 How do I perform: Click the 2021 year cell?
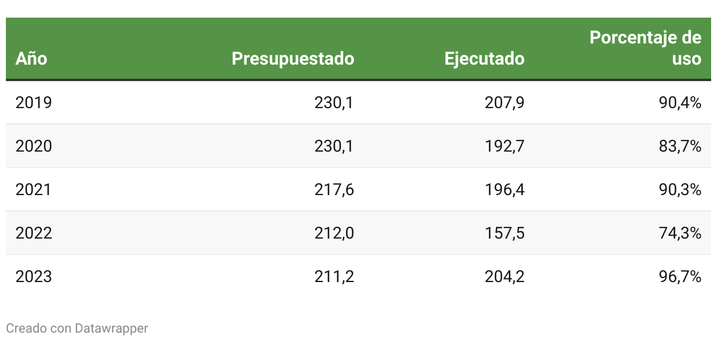pyautogui.click(x=33, y=190)
